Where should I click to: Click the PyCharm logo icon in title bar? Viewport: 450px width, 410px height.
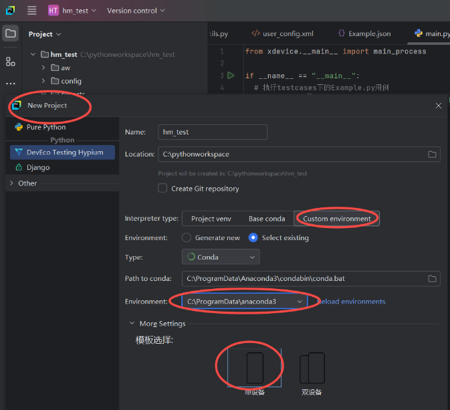click(x=10, y=11)
